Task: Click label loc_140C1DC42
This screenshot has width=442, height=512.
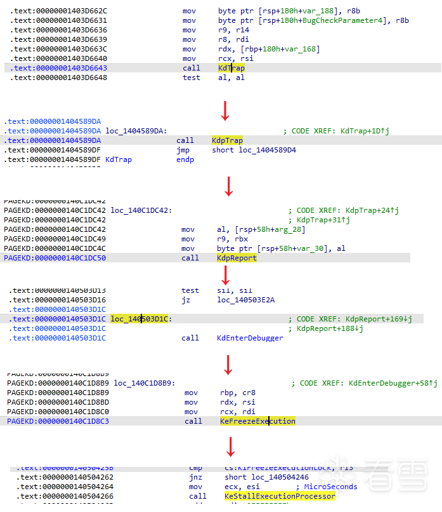Action: [x=141, y=210]
